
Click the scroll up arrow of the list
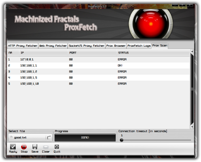pyautogui.click(x=192, y=52)
